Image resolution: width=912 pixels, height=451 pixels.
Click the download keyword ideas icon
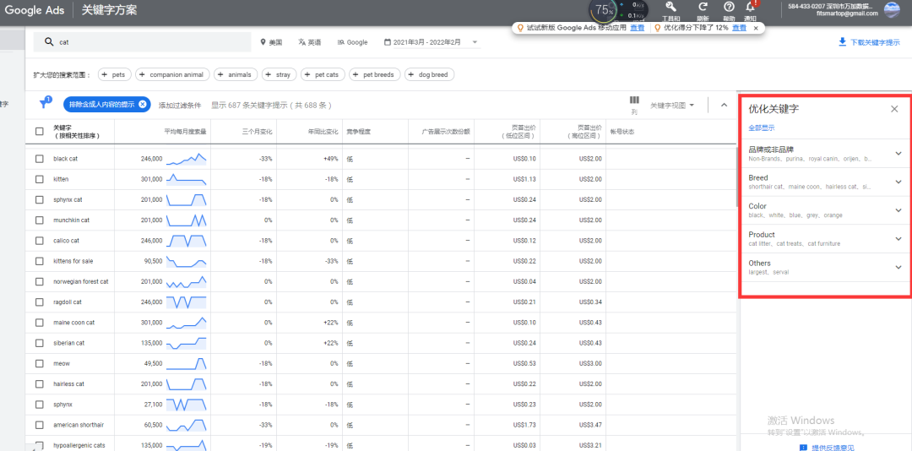[x=842, y=41]
